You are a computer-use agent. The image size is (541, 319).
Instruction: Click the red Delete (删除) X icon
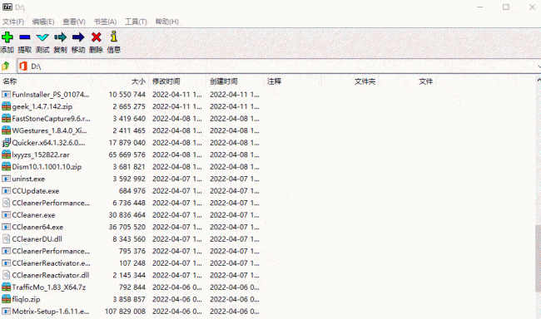pos(97,37)
